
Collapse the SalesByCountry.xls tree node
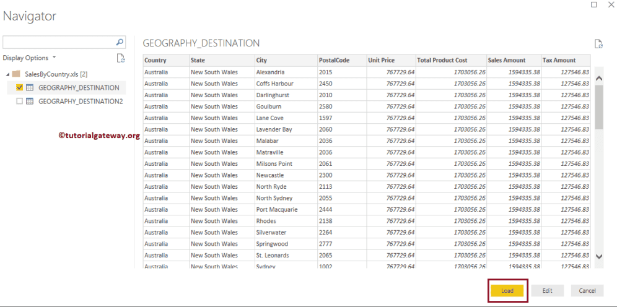[x=7, y=74]
